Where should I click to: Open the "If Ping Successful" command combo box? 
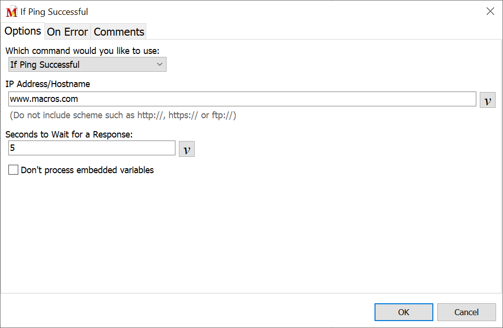87,64
